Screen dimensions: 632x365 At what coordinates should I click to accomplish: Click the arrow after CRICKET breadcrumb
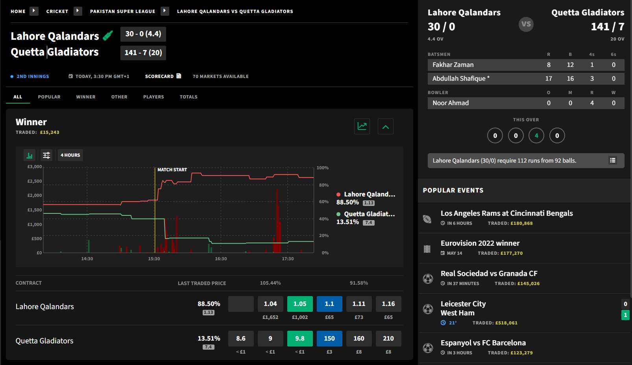[x=78, y=11]
